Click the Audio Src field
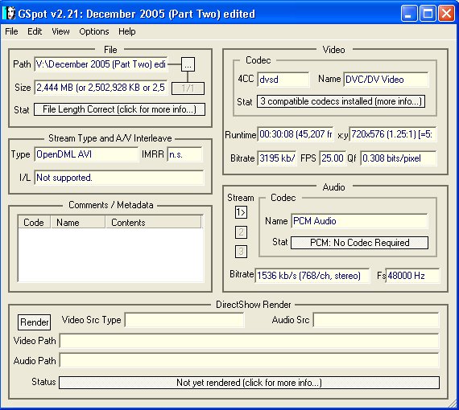 pos(376,320)
